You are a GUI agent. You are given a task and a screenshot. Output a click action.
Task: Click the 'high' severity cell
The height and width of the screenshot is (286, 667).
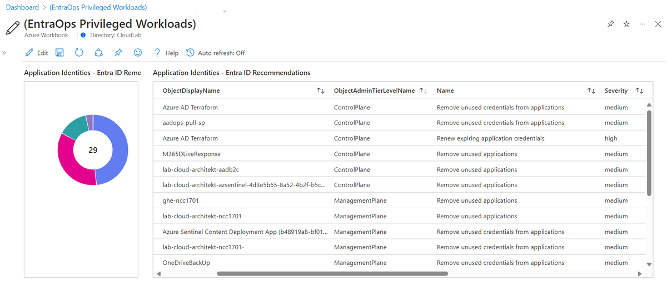pyautogui.click(x=611, y=138)
